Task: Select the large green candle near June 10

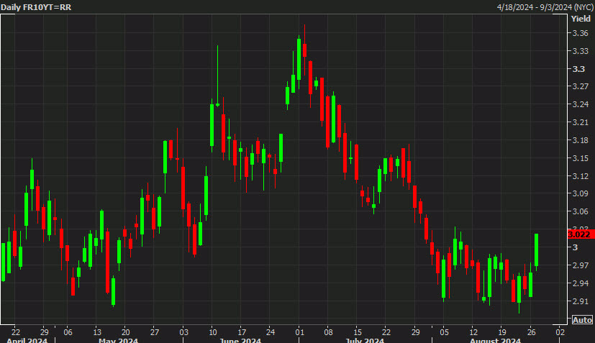Action: point(212,125)
